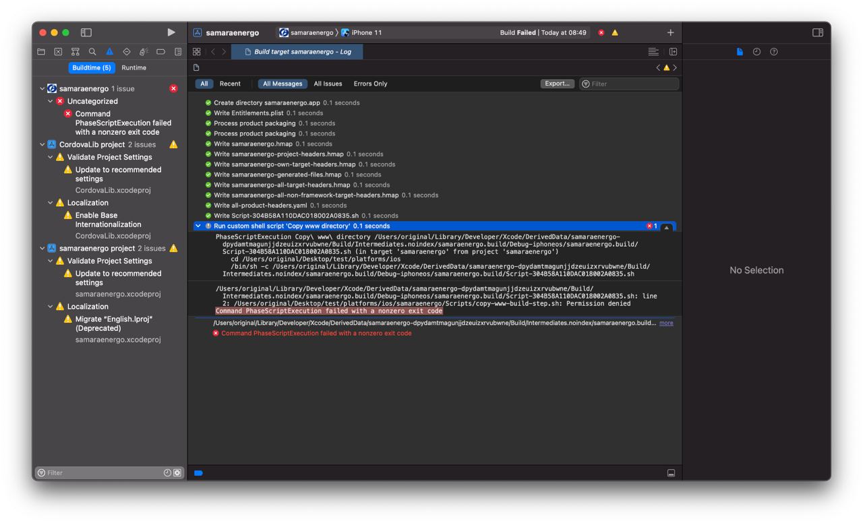Select the Recent log filter

click(230, 84)
